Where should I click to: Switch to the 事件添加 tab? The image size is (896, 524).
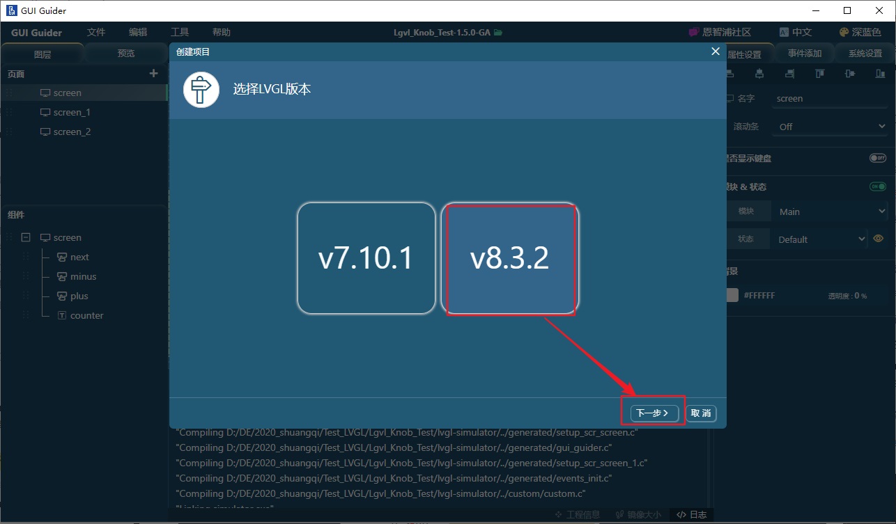pyautogui.click(x=805, y=54)
